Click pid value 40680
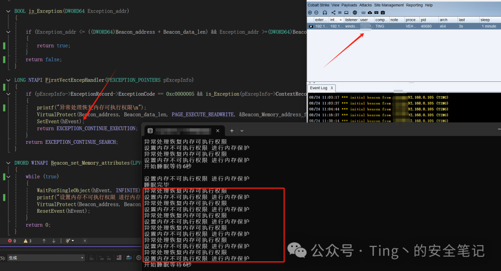 click(x=426, y=26)
